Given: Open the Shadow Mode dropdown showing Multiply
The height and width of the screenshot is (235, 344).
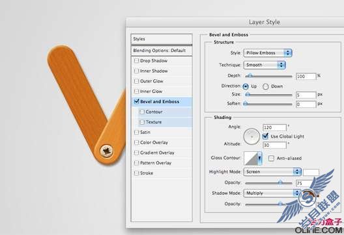Looking at the screenshot, I should click(272, 193).
